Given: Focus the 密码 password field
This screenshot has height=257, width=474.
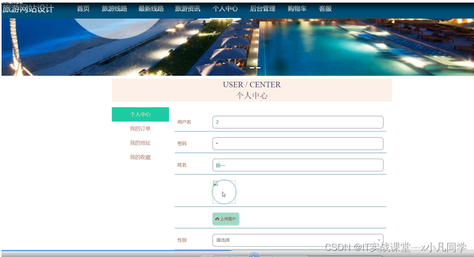Looking at the screenshot, I should 298,144.
